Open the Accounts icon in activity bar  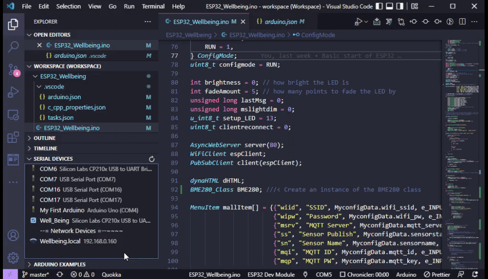pos(13,235)
